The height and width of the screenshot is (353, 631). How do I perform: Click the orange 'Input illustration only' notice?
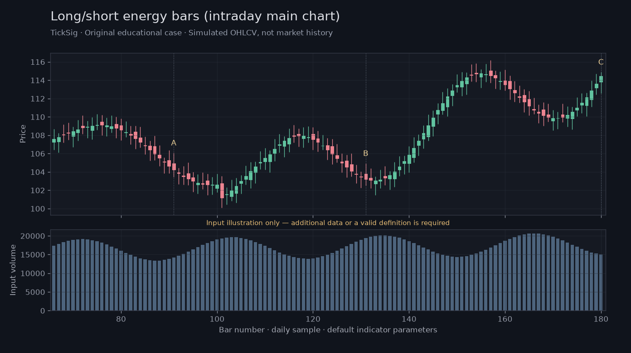pos(328,223)
